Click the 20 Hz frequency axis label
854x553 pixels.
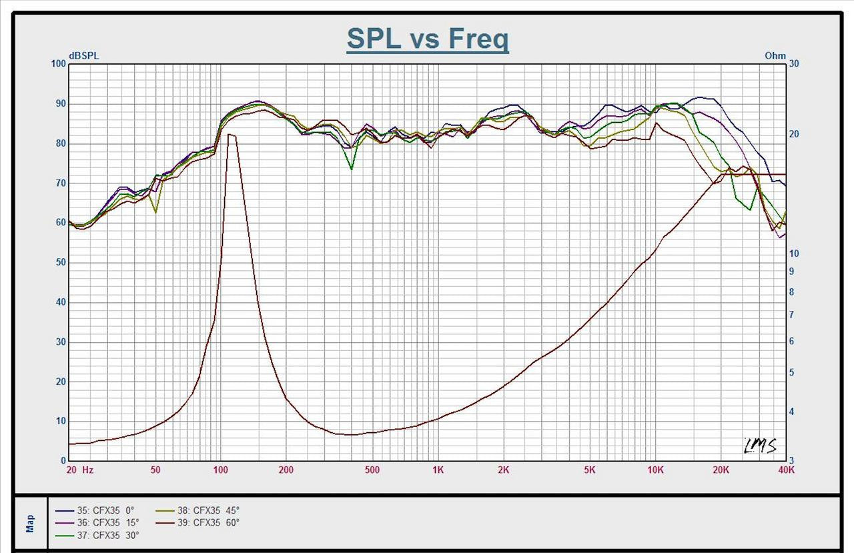click(x=79, y=470)
